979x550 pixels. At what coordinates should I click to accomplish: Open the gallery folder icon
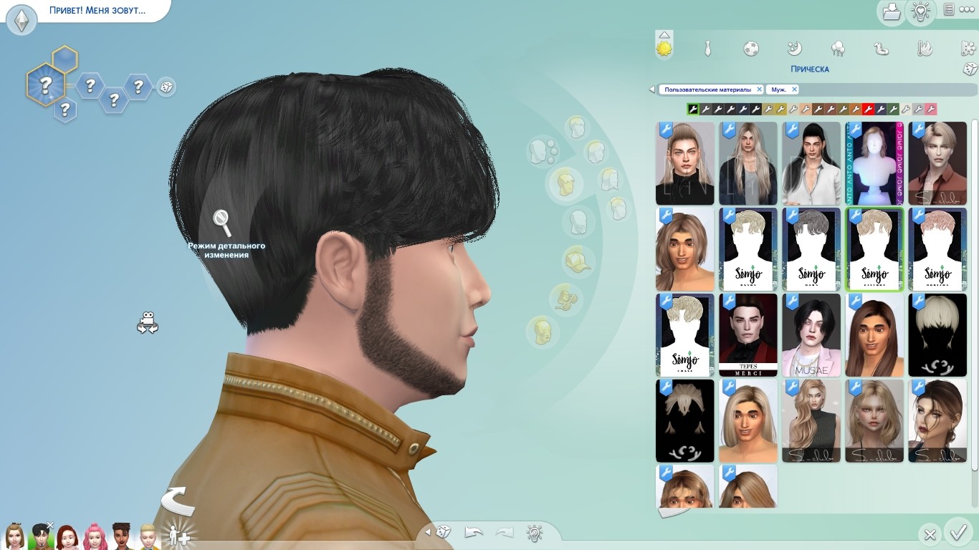click(x=891, y=11)
